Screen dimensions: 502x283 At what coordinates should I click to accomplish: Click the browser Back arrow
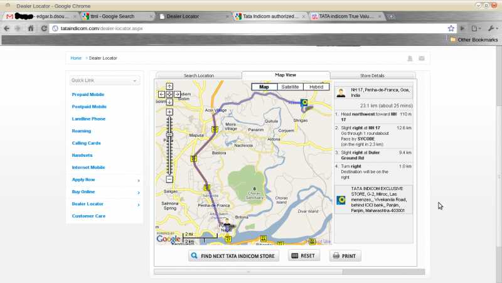click(x=7, y=28)
